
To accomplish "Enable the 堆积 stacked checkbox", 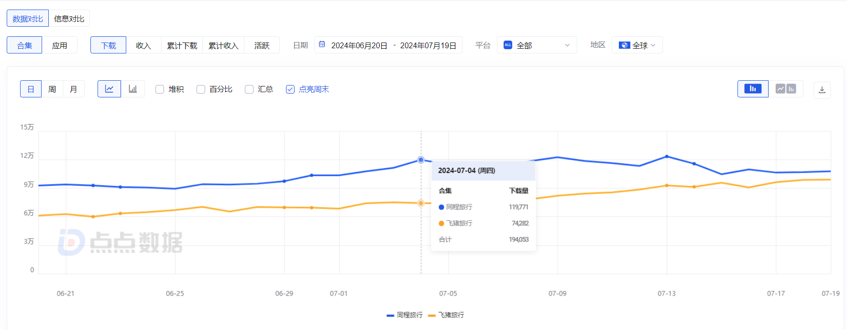I will (x=160, y=89).
